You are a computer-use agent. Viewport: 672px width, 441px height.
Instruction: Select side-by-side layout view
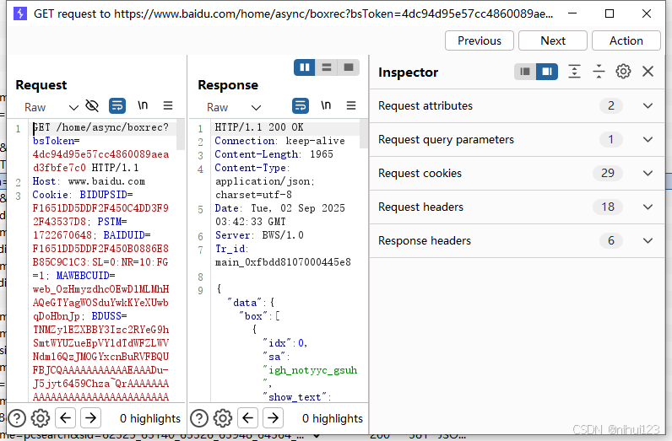pos(305,67)
